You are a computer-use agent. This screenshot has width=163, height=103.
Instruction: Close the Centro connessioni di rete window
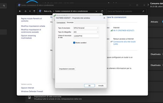144,5
